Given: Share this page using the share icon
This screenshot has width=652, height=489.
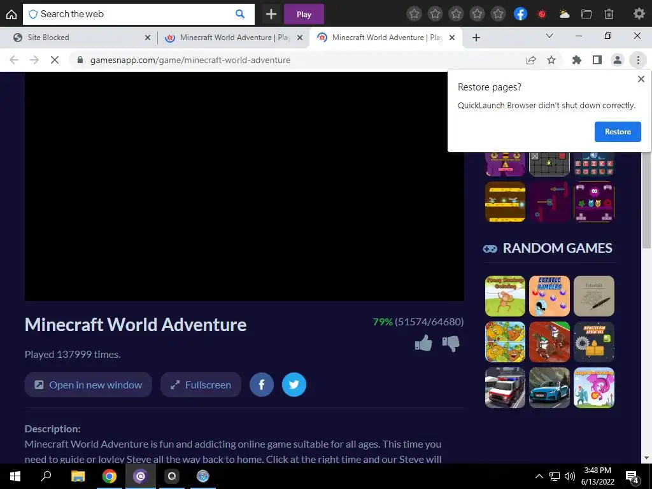Looking at the screenshot, I should [x=531, y=60].
